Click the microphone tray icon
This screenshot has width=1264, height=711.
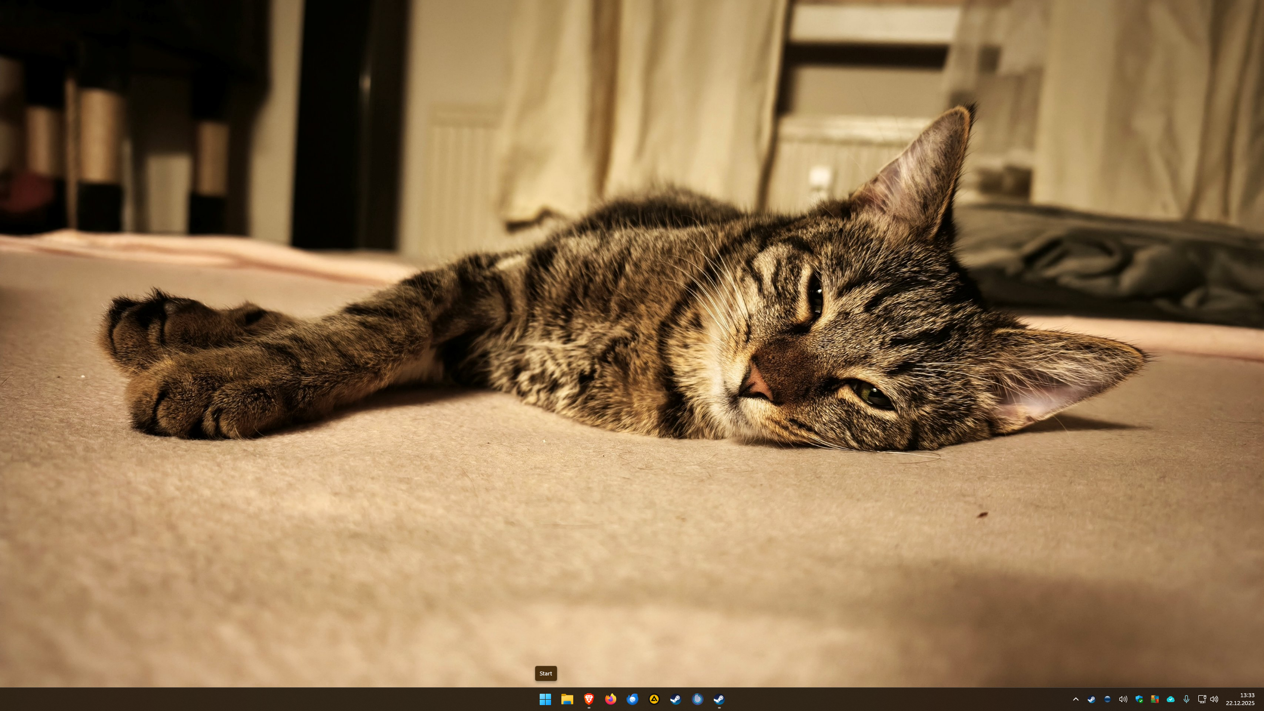[x=1186, y=699]
